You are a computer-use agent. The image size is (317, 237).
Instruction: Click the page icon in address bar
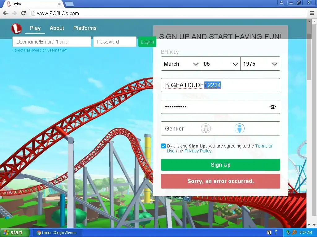[33, 13]
